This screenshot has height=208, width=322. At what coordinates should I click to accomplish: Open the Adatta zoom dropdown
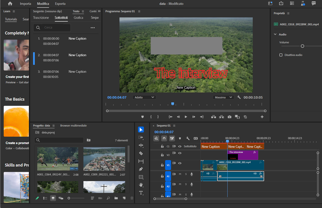click(x=144, y=97)
